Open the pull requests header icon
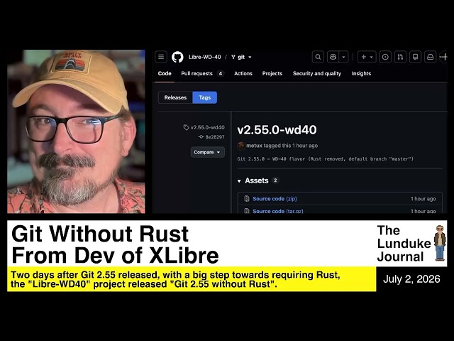The width and height of the screenshot is (454, 341). [400, 57]
